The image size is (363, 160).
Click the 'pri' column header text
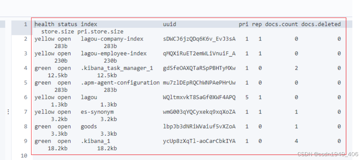click(x=244, y=24)
